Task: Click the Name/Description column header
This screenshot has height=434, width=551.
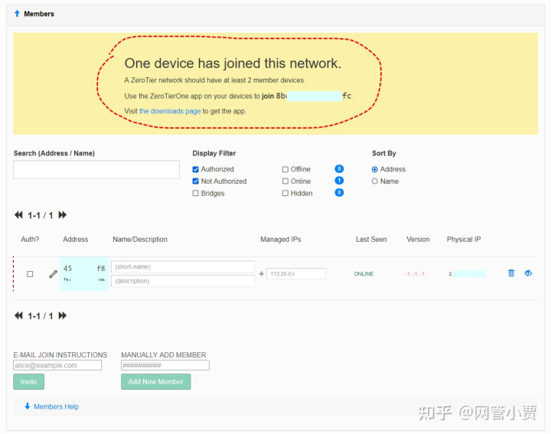Action: click(x=140, y=240)
